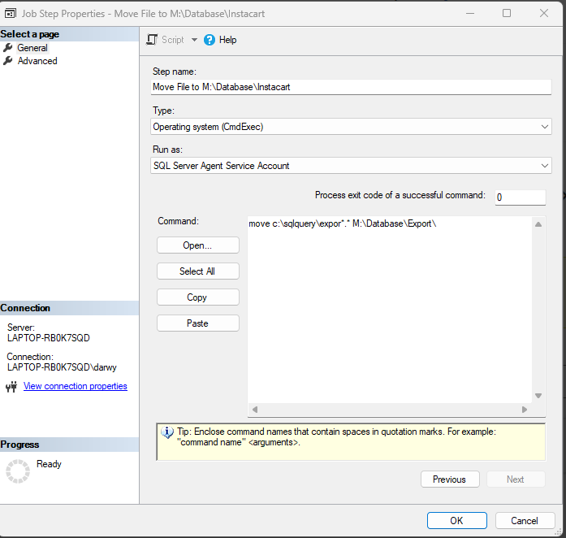The height and width of the screenshot is (538, 566).
Task: Click the connection properties icon
Action: [11, 387]
